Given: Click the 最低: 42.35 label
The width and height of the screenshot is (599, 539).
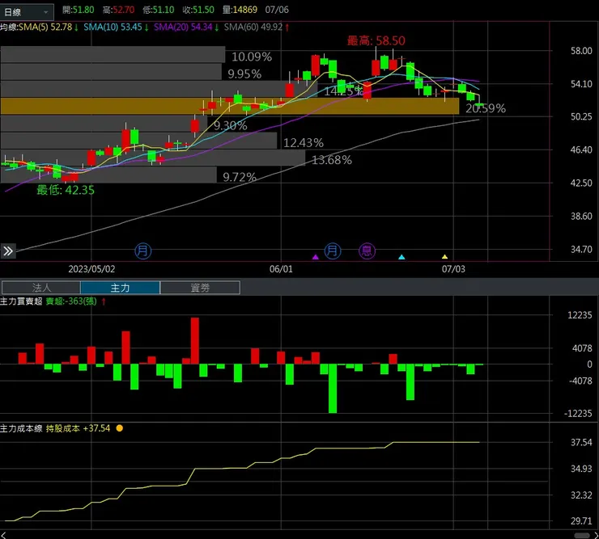Looking at the screenshot, I should (66, 190).
